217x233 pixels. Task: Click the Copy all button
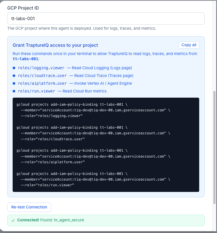(x=189, y=45)
